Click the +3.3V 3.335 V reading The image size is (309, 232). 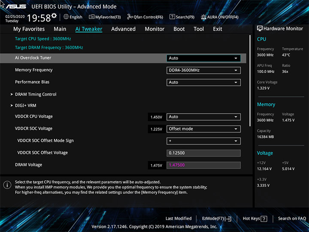[x=263, y=186]
